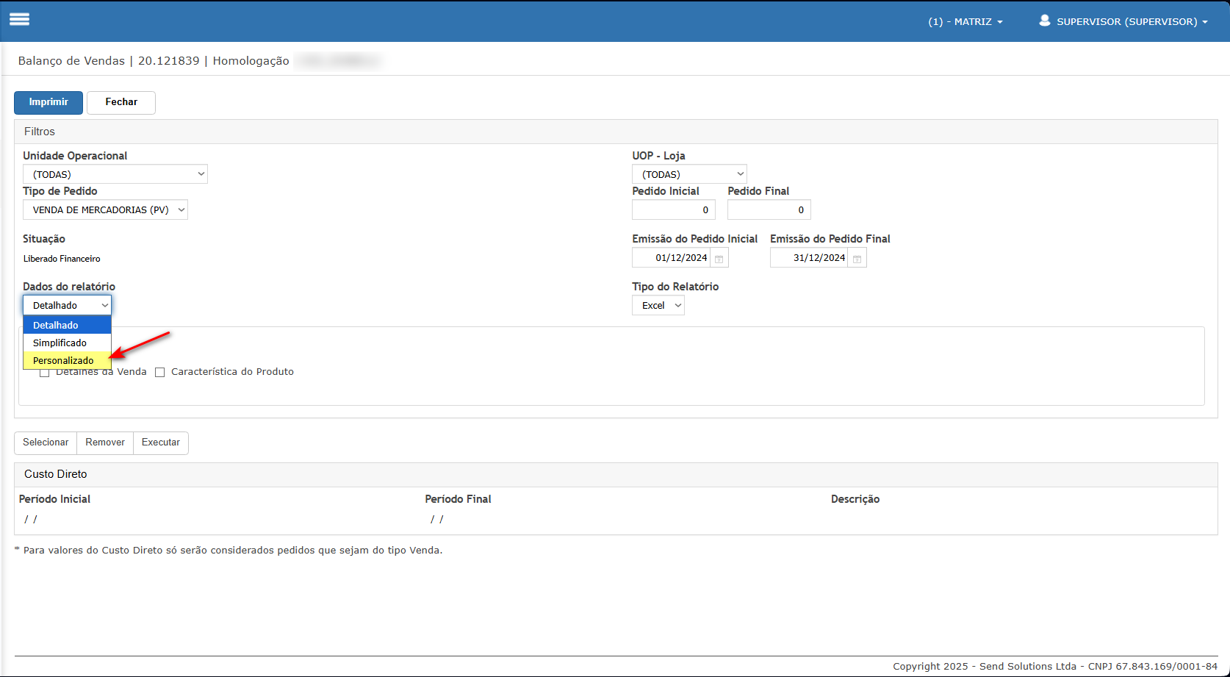
Task: Open calendar for Emissão do Pedido Final
Action: 857,259
